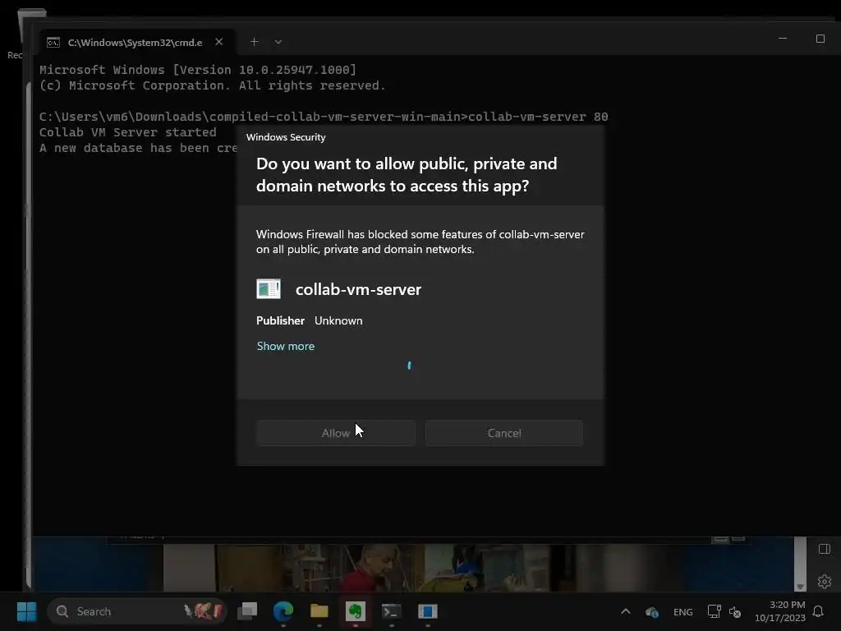Click the muted volume tray icon
This screenshot has width=841, height=631.
tap(735, 611)
